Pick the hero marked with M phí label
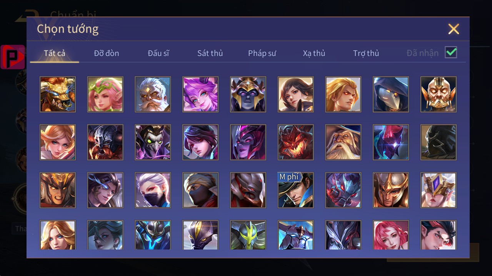The image size is (492, 276). tap(296, 190)
